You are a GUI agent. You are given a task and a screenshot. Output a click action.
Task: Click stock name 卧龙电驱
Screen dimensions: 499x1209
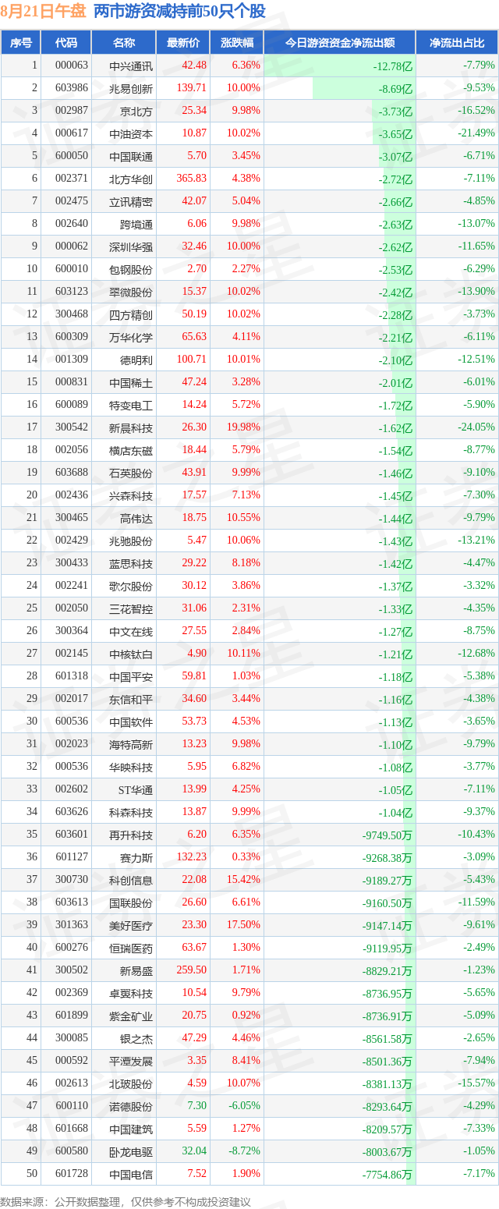point(131,1151)
